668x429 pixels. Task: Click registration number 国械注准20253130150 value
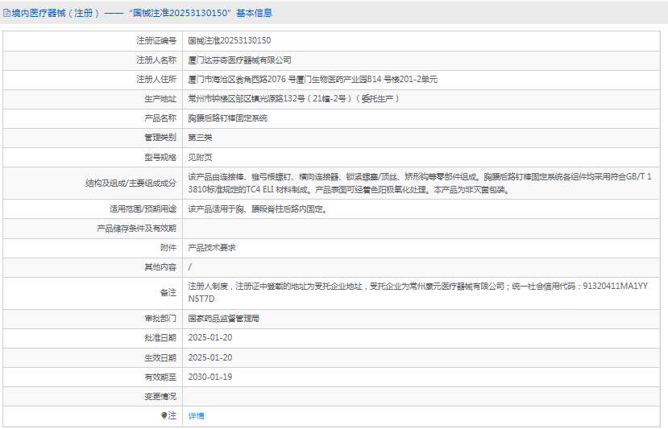(229, 40)
